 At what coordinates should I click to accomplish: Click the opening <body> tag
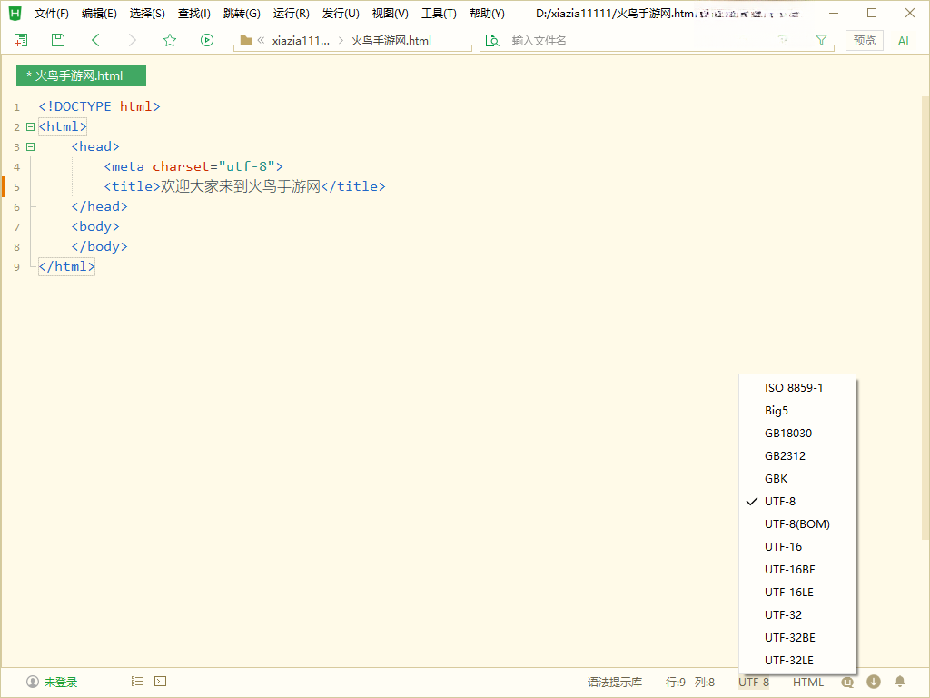95,226
